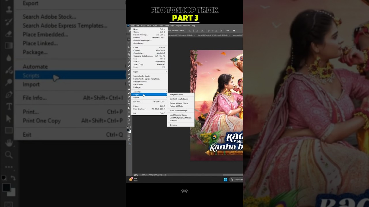Select the Frame tool
Viewport: 369px width, 207px height.
click(129, 58)
